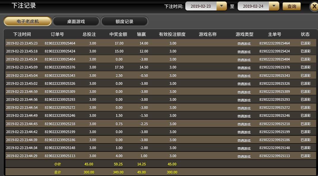Select the row at 23:44:29
The height and width of the screenshot is (176, 318).
pyautogui.click(x=160, y=156)
